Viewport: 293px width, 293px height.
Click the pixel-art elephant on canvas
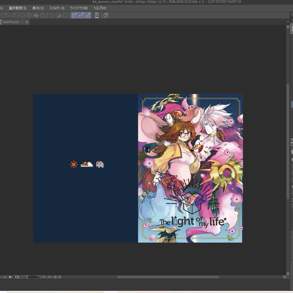click(100, 164)
